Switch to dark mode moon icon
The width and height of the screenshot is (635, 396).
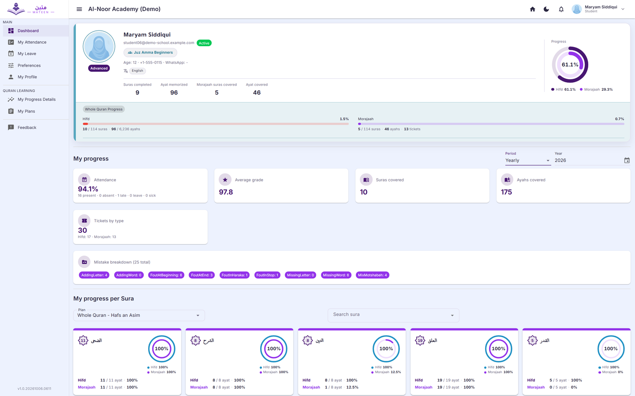pos(546,9)
